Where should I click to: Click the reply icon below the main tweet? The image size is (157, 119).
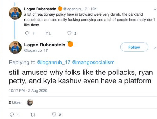click(12, 115)
